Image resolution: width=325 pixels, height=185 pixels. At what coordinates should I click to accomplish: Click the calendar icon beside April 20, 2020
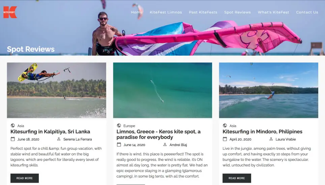225,139
